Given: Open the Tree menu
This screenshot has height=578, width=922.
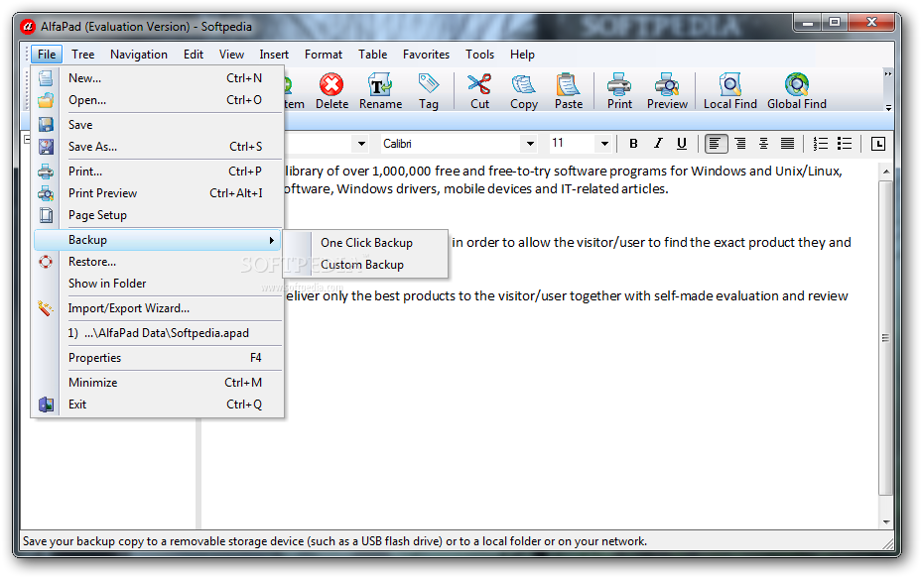Looking at the screenshot, I should pyautogui.click(x=83, y=55).
